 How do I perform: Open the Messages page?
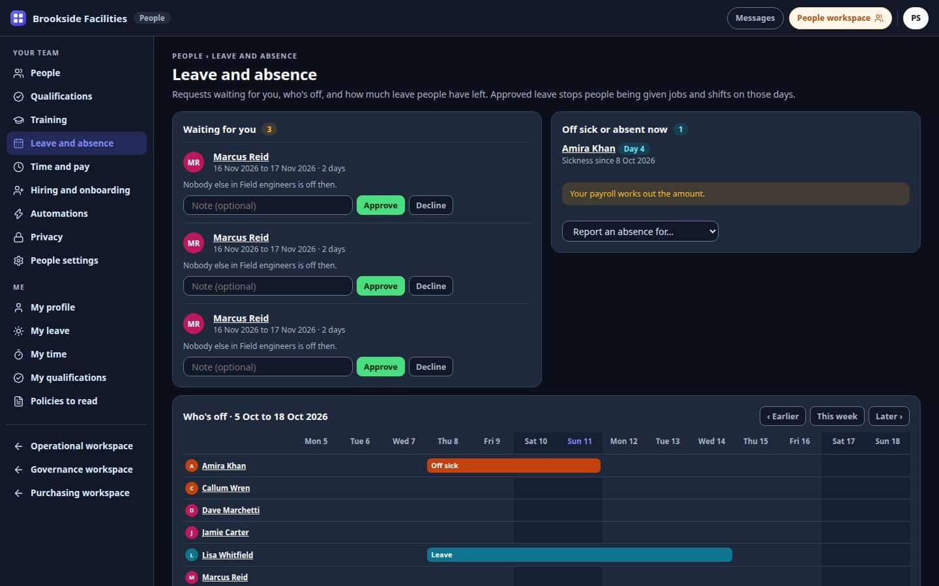click(x=755, y=18)
